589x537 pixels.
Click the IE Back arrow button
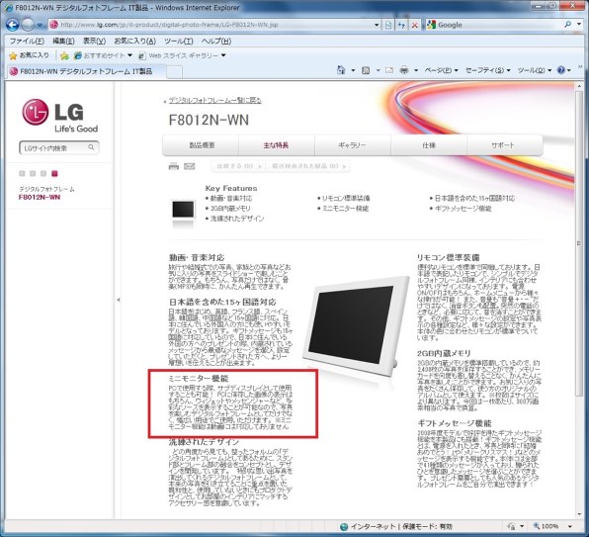[13, 25]
